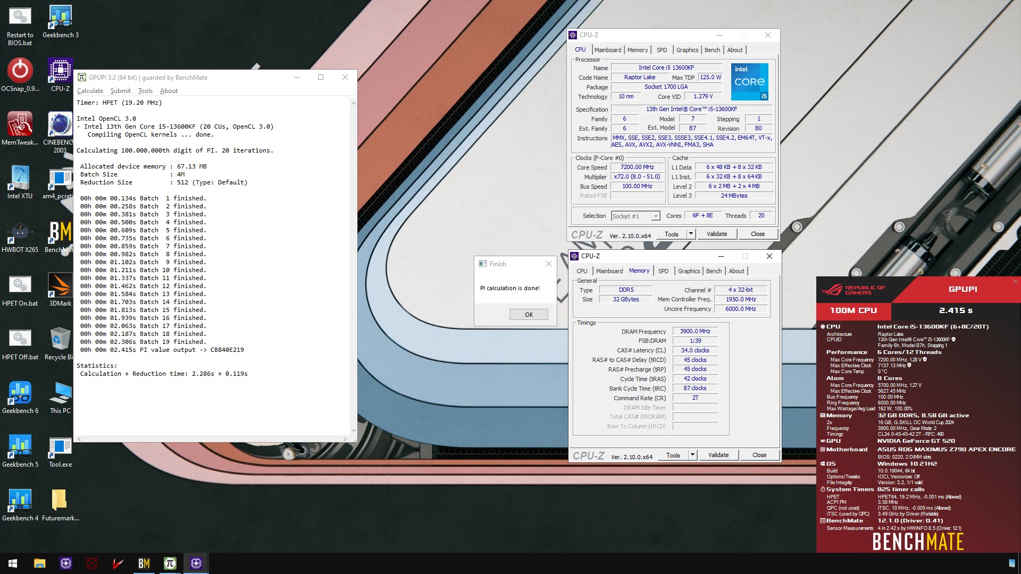Switch to GPUPI taskbar button
The width and height of the screenshot is (1021, 574).
click(x=170, y=563)
